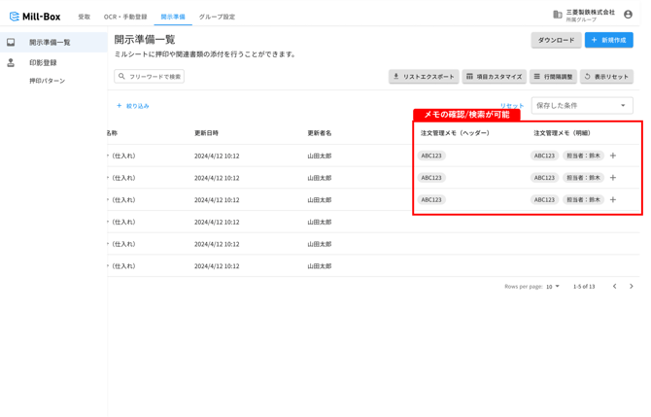Screen dimensions: 651x417
Task: Click ABC123 header memo chip in second row
Action: click(431, 178)
